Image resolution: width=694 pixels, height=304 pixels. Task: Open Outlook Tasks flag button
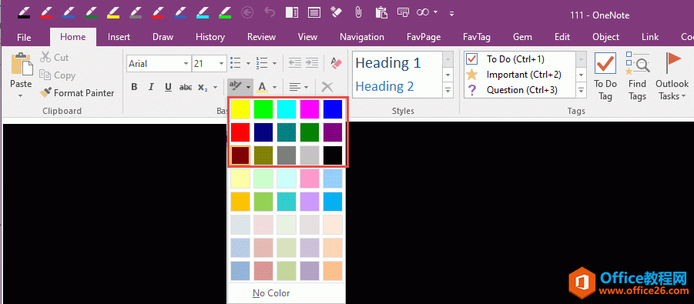672,76
